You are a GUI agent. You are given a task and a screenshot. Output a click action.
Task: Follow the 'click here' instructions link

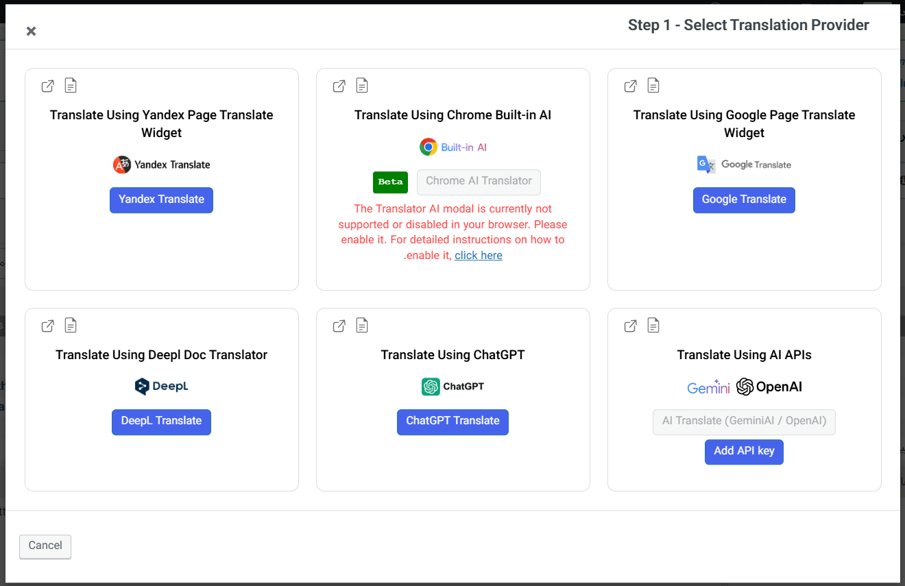(x=479, y=256)
